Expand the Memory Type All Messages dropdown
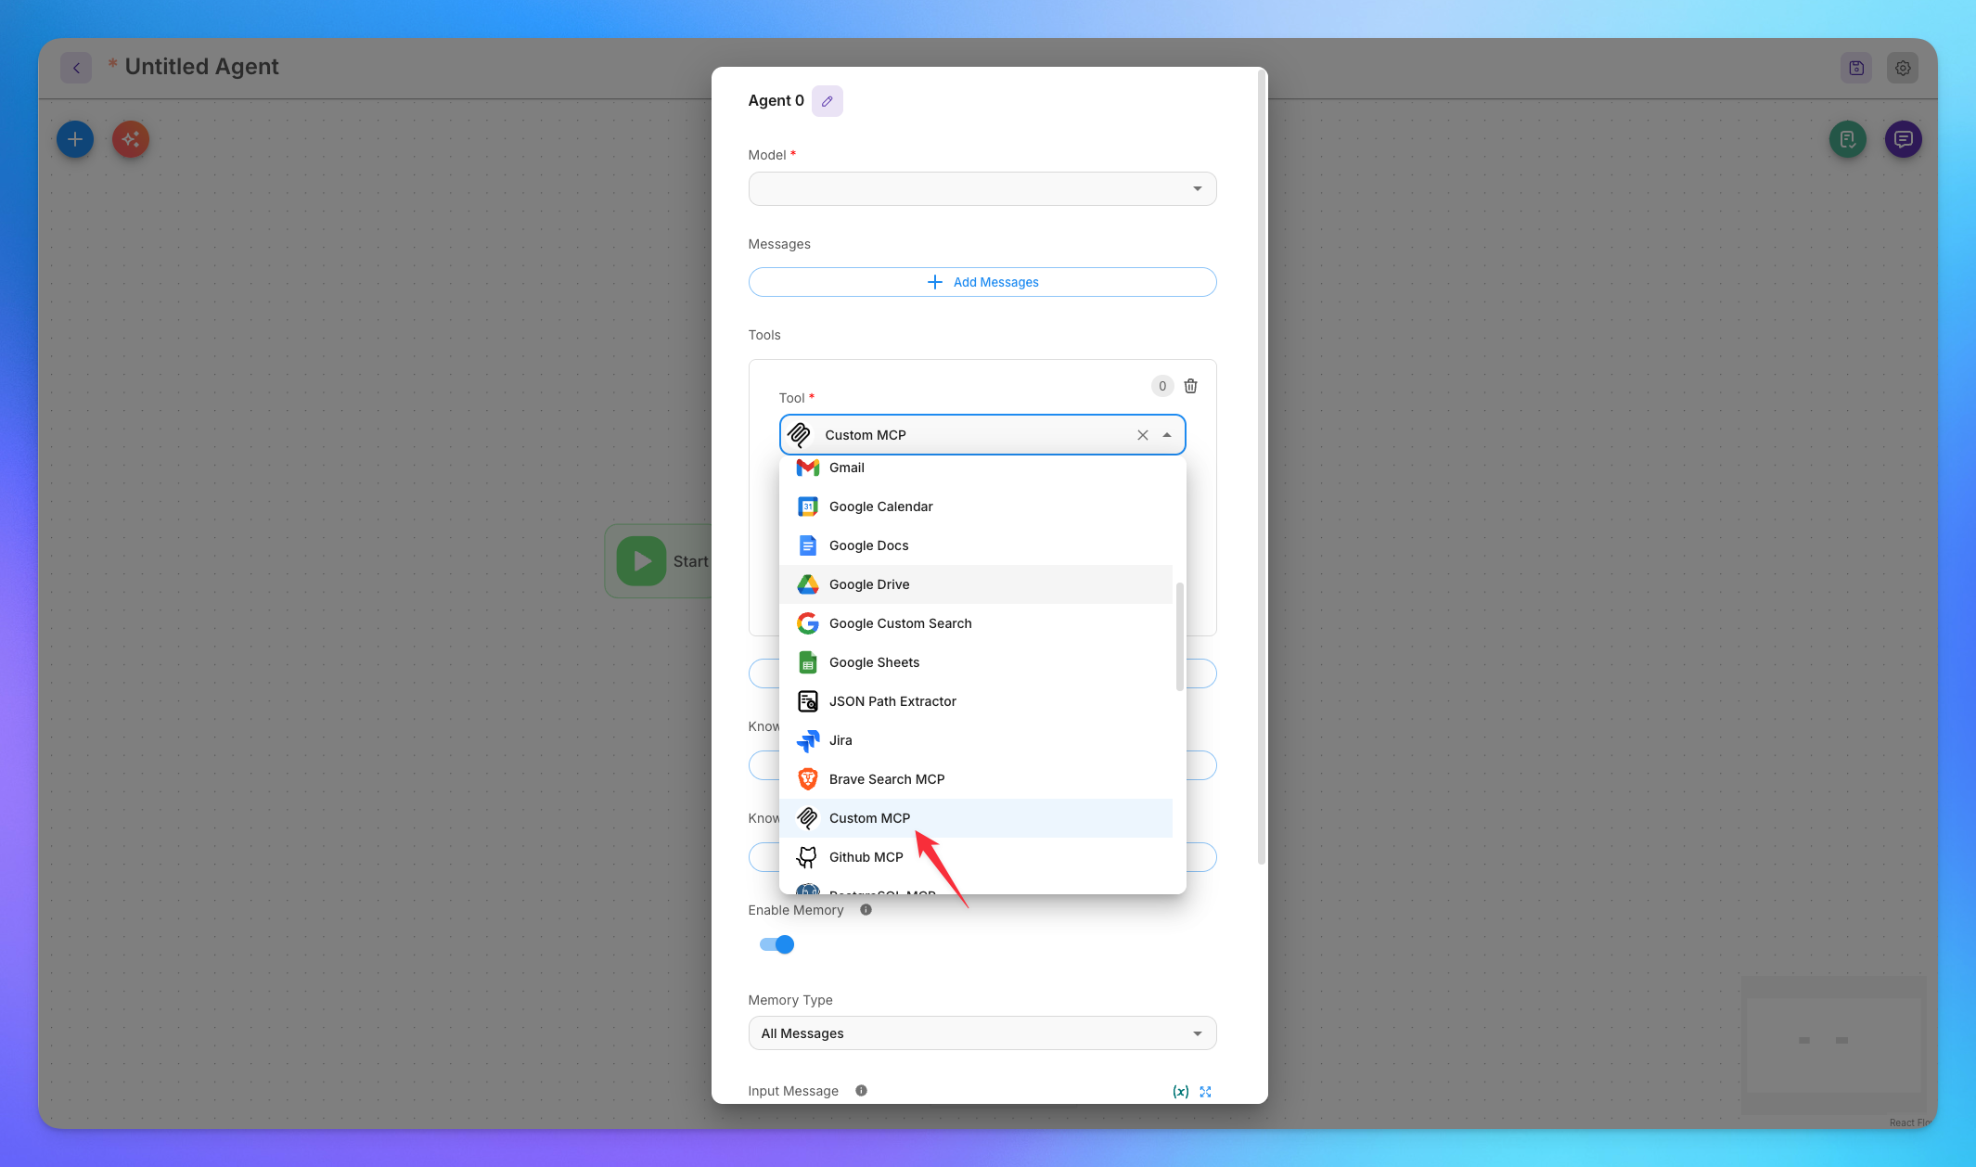Viewport: 1976px width, 1167px height. coord(982,1033)
